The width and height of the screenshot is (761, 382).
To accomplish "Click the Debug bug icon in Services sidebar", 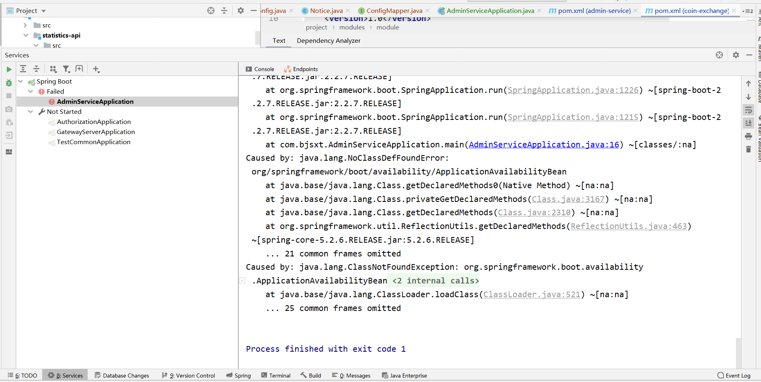I will (x=9, y=83).
